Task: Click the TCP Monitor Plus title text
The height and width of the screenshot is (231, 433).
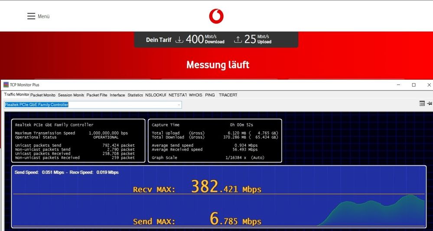Action: point(25,85)
